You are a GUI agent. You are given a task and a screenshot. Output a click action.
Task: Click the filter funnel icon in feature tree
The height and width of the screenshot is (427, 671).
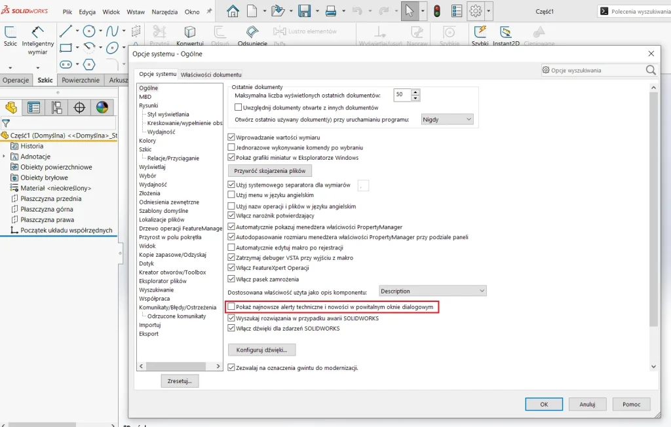[6, 124]
